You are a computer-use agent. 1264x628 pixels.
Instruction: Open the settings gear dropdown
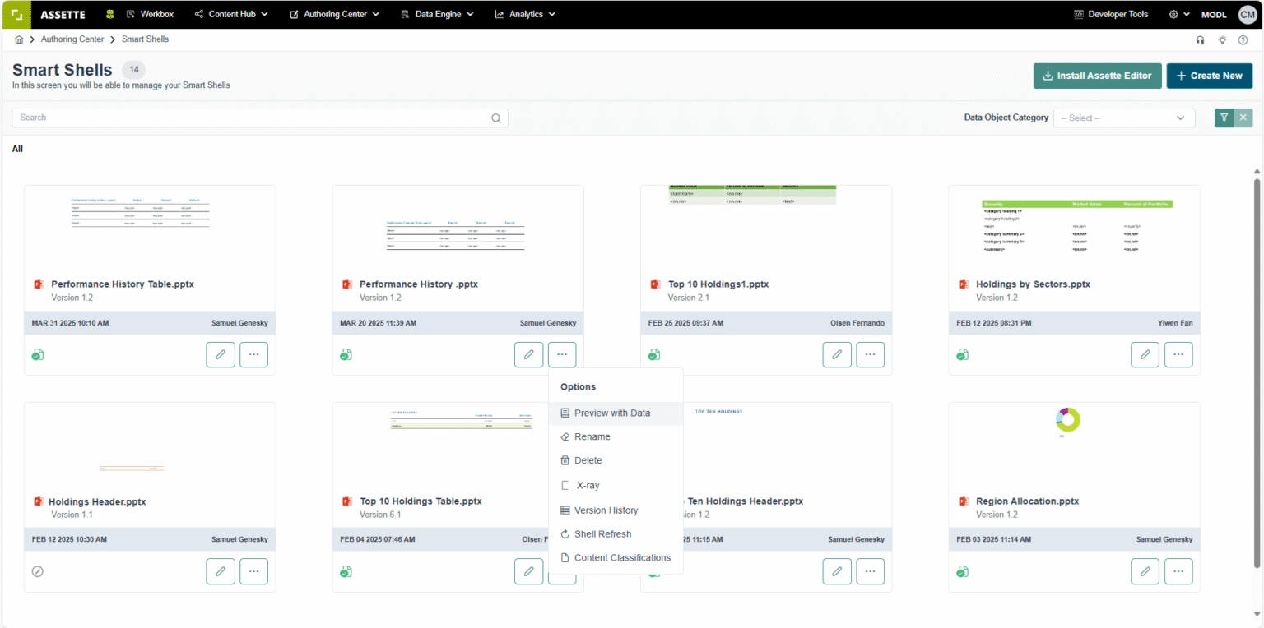[1179, 14]
